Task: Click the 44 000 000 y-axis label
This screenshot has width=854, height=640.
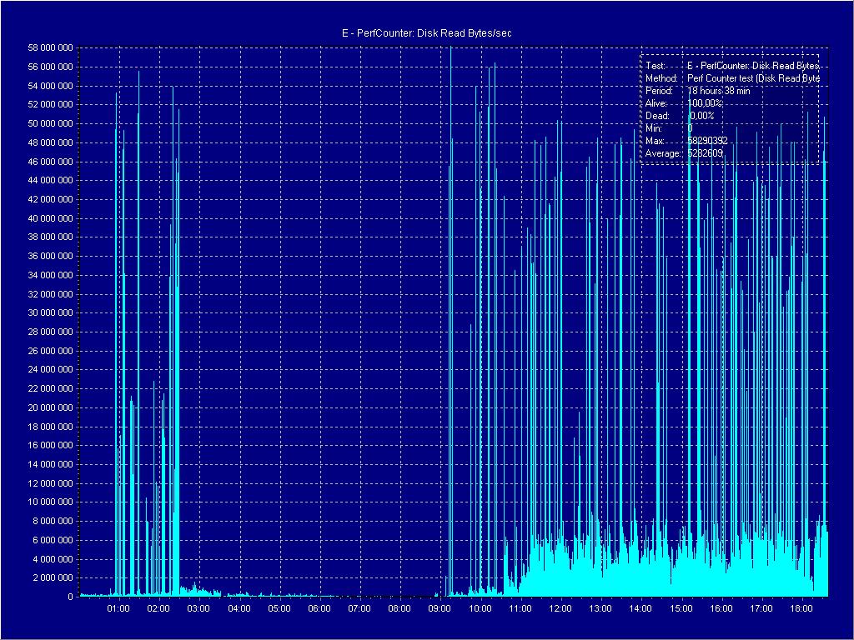Action: 51,181
